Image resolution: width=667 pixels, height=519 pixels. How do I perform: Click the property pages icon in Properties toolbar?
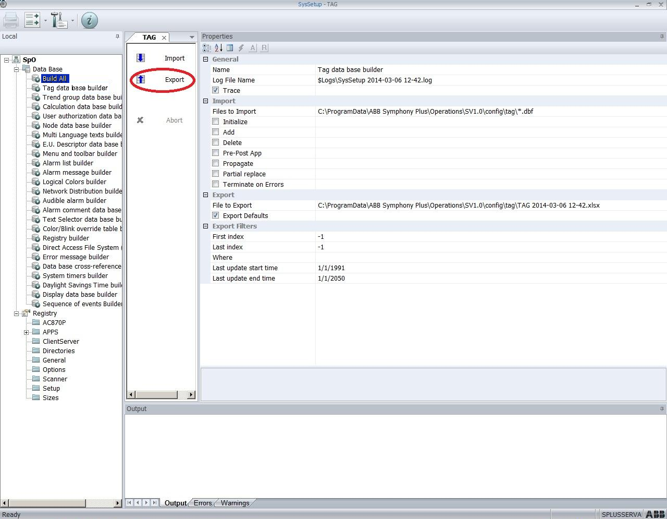tap(229, 47)
